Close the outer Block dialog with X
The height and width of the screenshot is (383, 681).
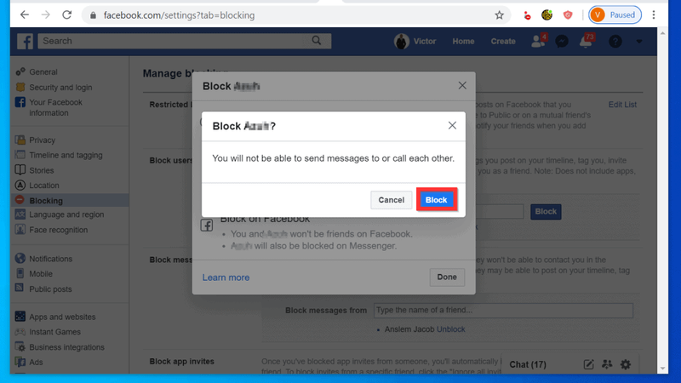coord(462,86)
